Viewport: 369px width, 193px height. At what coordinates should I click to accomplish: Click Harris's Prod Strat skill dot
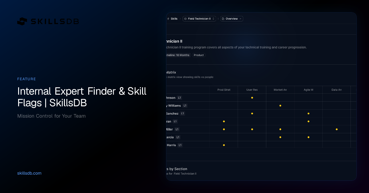coord(224,145)
